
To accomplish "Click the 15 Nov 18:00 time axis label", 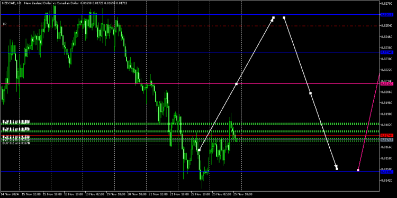I will point(52,194).
